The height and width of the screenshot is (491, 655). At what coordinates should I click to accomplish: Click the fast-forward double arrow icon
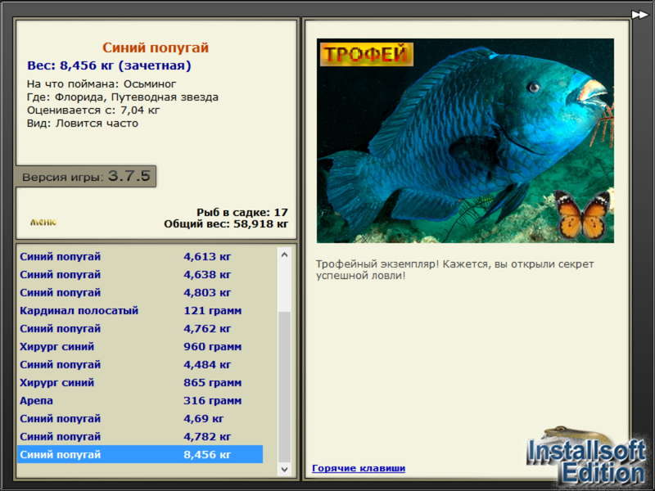pyautogui.click(x=639, y=15)
